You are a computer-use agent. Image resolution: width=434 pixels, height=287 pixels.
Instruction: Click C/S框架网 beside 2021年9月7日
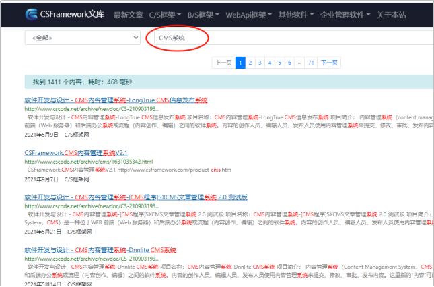coord(77,179)
